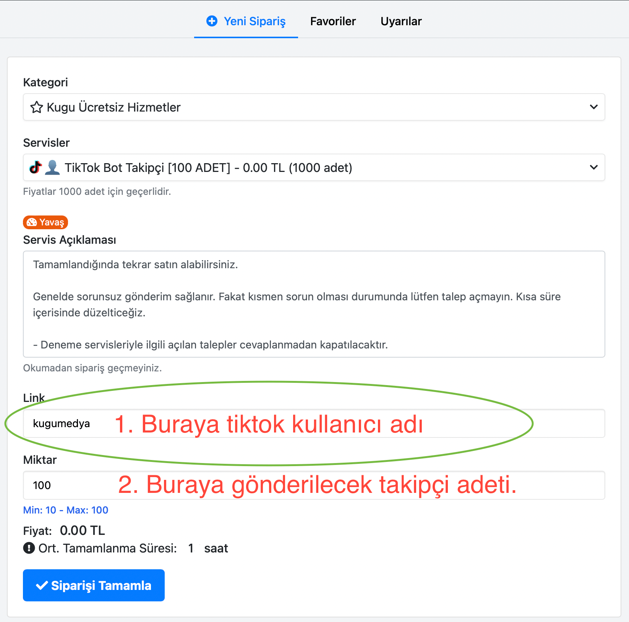
Task: Click the TikTok logo icon in Servisler
Action: pos(35,167)
